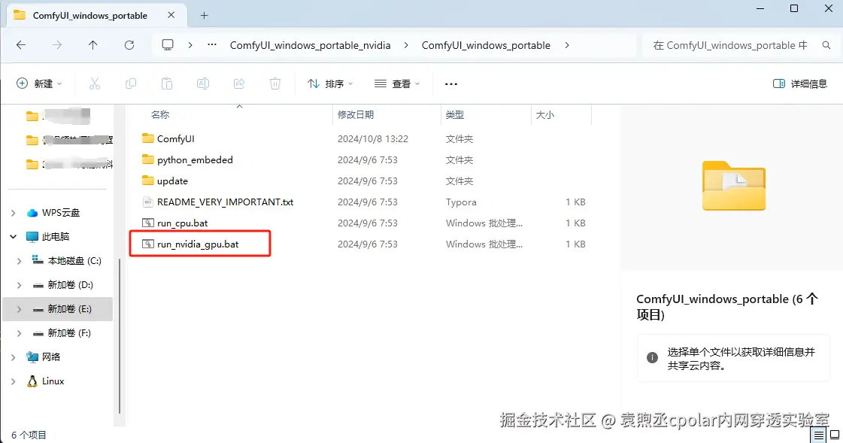843x443 pixels.
Task: Expand WPS云盘 in navigation pane
Action: [x=14, y=213]
